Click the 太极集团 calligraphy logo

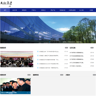click(x=6, y=4)
